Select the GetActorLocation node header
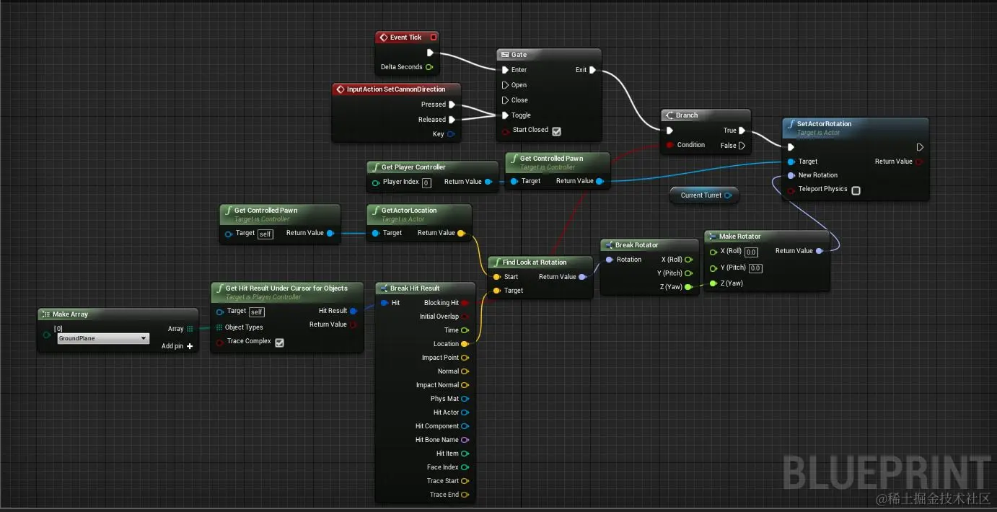This screenshot has width=997, height=512. tap(419, 213)
